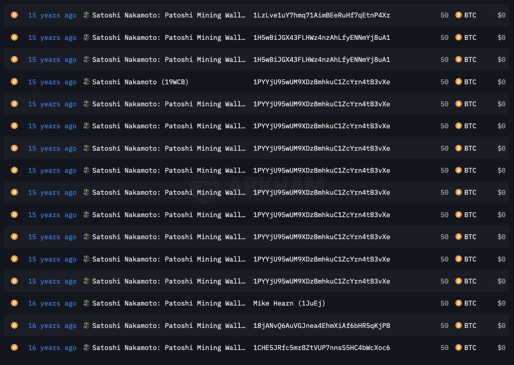Select the Bitcoin chain icon on the 1CHE5JRfc row
Viewport: 514px width, 365px height.
[x=14, y=348]
